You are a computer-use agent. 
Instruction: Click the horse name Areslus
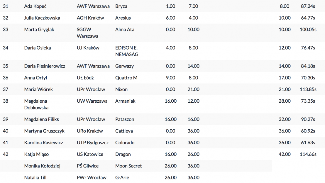pyautogui.click(x=123, y=18)
